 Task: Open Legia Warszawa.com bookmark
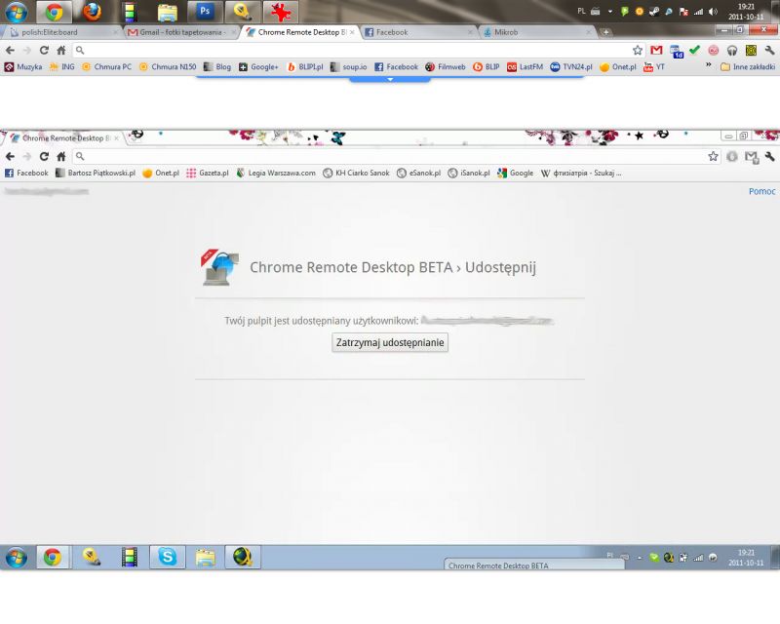(276, 173)
